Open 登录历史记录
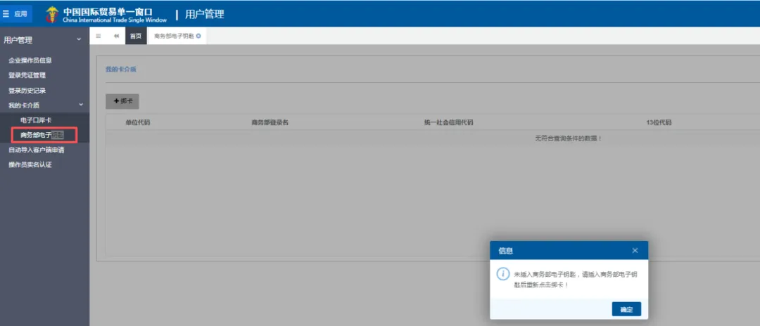Viewport: 760px width, 326px height. (x=27, y=91)
